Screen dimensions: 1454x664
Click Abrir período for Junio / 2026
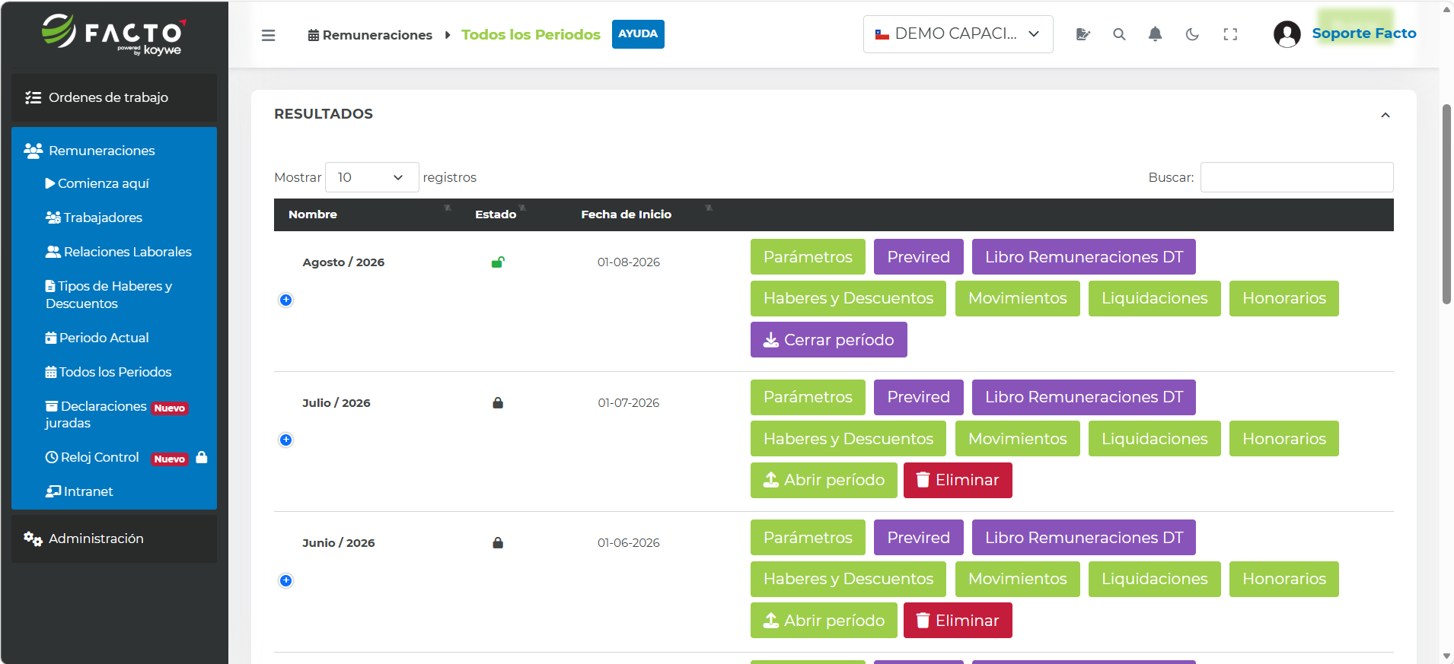point(824,621)
